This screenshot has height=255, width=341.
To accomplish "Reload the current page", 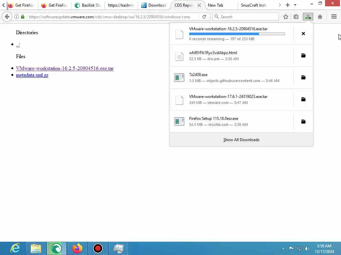I will pyautogui.click(x=204, y=17).
